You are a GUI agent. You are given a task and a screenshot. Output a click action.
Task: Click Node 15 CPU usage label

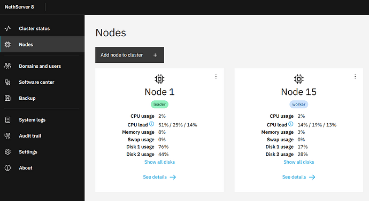point(282,116)
